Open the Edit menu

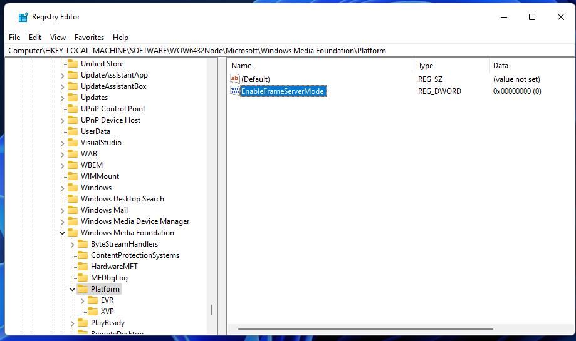point(35,38)
